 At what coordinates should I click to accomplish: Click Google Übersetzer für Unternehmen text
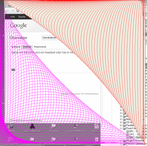pos(80,94)
